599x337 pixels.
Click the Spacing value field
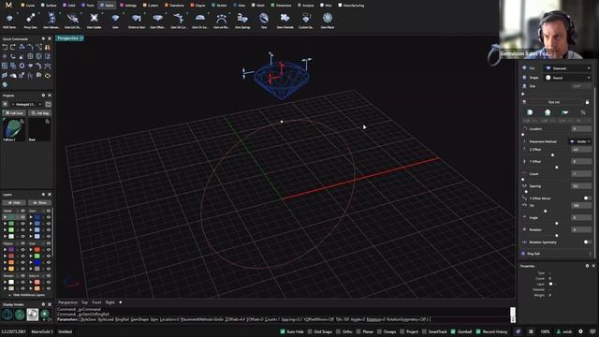[x=581, y=186]
